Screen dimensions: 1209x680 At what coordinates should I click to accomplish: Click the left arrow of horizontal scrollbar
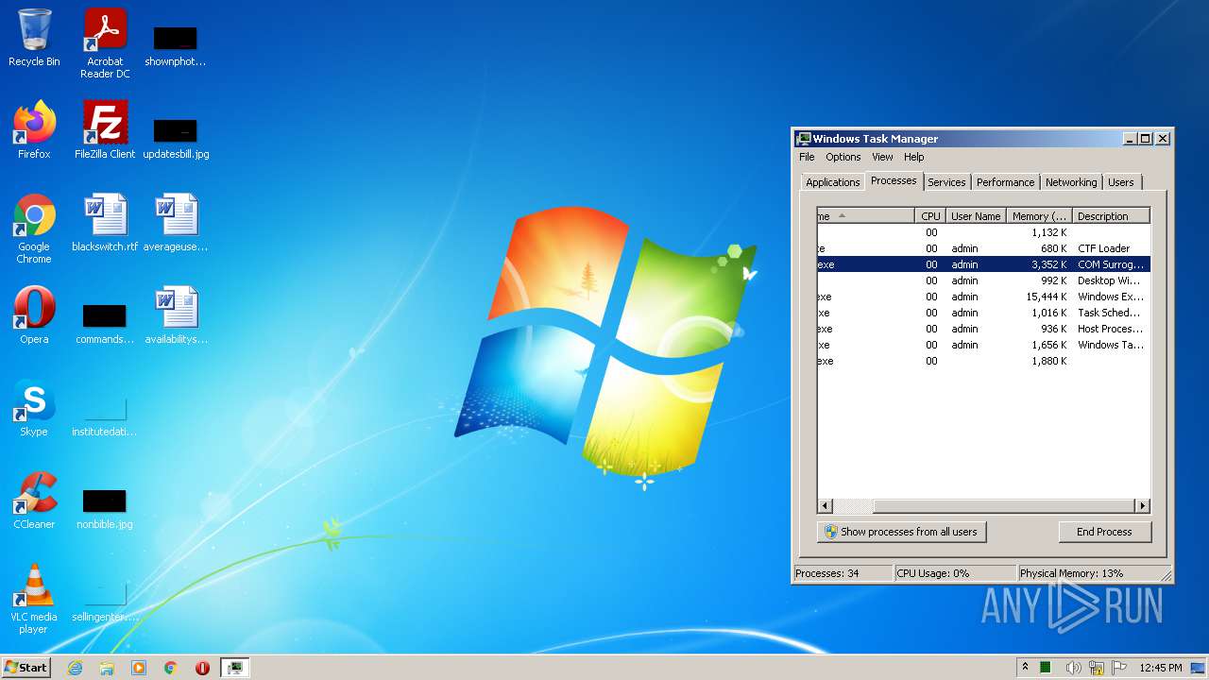pos(825,506)
